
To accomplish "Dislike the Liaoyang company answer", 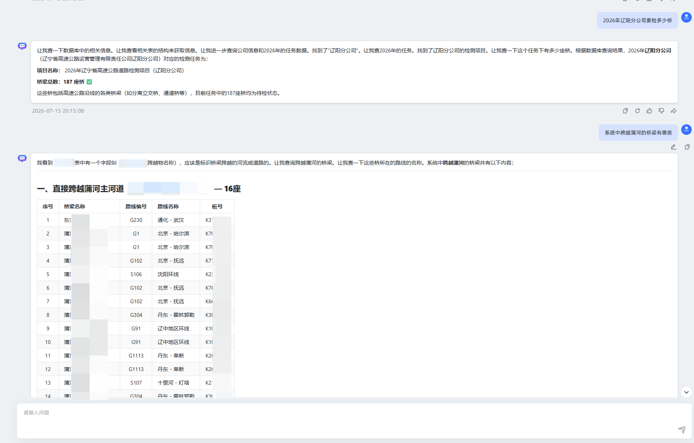I will (662, 111).
